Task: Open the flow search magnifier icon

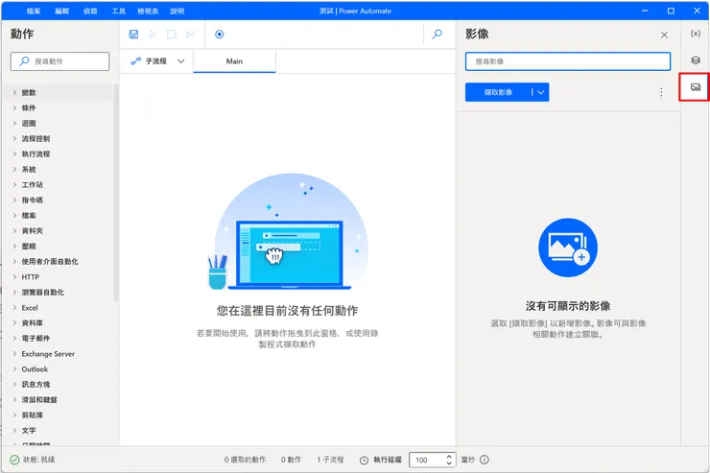Action: 437,34
